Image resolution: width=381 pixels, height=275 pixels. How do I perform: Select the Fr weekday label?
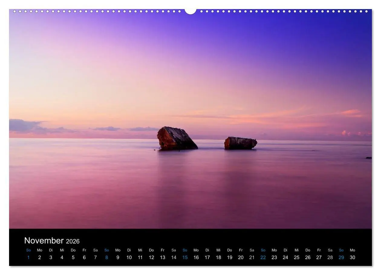coord(84,250)
